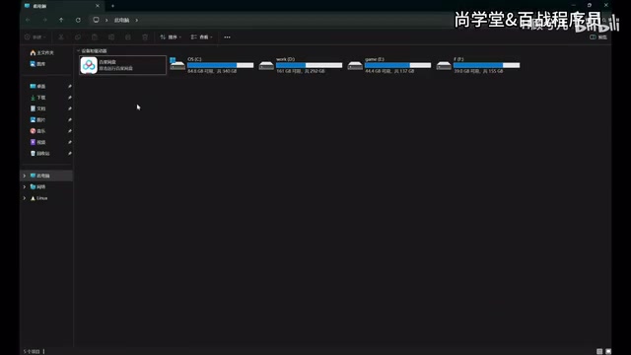Expand 此电脑 in the navigation tree

(x=25, y=176)
